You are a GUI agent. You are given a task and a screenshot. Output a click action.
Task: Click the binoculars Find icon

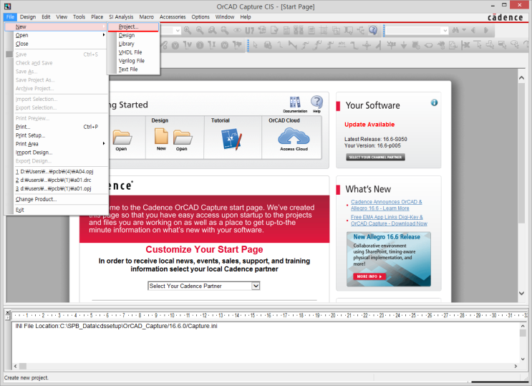click(455, 31)
